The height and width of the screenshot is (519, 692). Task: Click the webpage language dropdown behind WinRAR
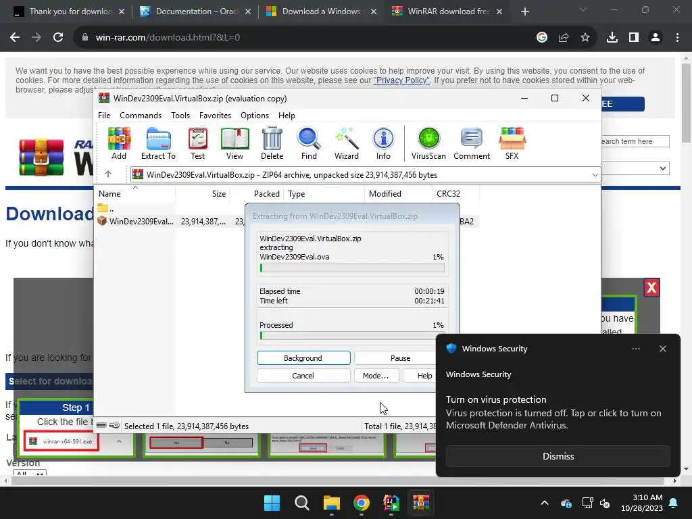[635, 168]
